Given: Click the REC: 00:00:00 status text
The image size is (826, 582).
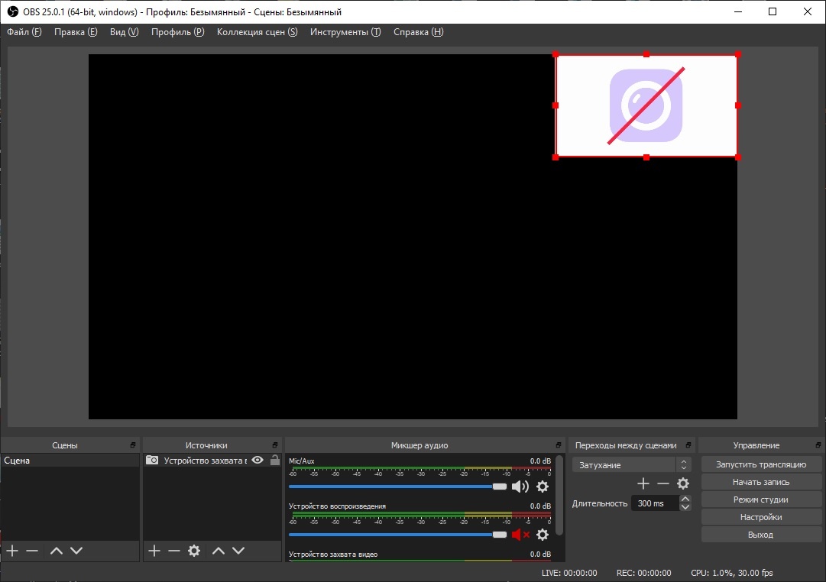Looking at the screenshot, I should coord(643,573).
